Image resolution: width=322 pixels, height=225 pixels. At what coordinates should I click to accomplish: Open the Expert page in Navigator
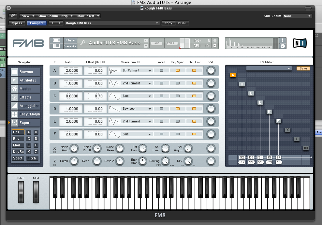coord(25,123)
